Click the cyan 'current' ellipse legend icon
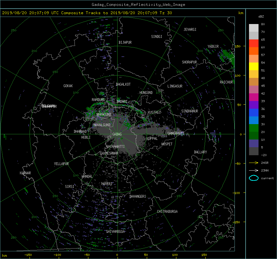The height and width of the screenshot is (259, 277). pos(254,178)
